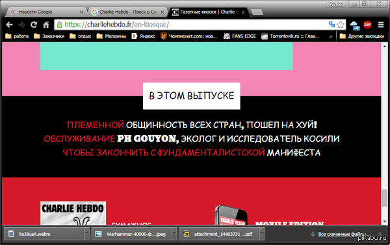Click the В ЭТОМ ВЫПУСКЕ heading box
The width and height of the screenshot is (390, 245).
click(192, 96)
